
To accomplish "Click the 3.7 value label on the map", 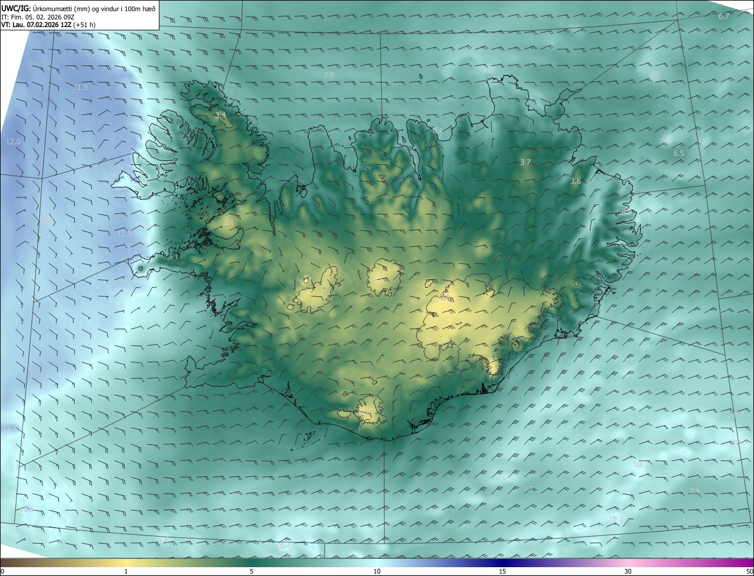I will pyautogui.click(x=525, y=162).
